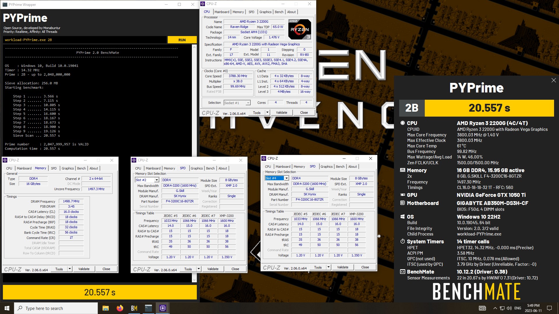Click the GPU icon in BenchMate panel
559x314 pixels.
point(403,195)
